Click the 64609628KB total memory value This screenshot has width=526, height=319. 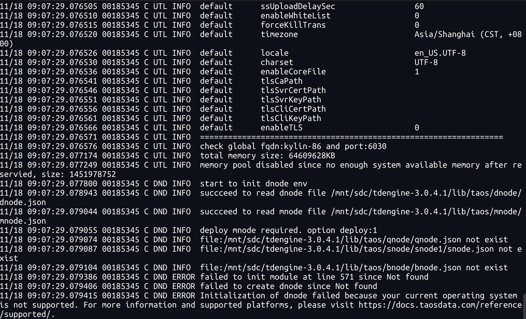point(312,156)
